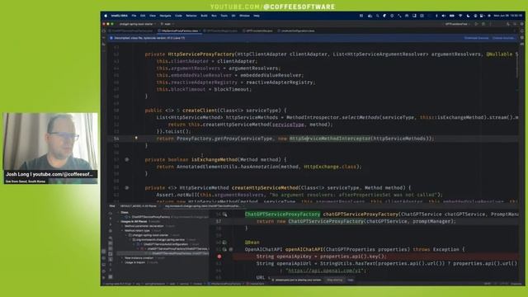Open the Build menu
Image resolution: width=528 pixels, height=297 pixels.
coord(204,16)
